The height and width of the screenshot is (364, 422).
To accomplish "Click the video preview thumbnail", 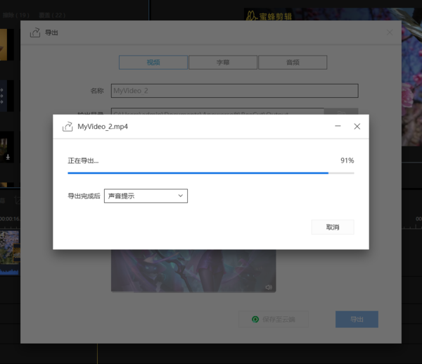I will click(193, 271).
